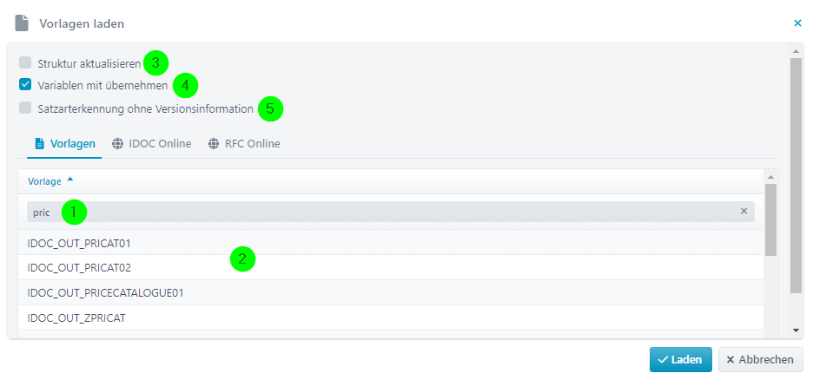Viewport: 813px width, 386px height.
Task: Close the Vorlagen laden dialog
Action: 797,23
